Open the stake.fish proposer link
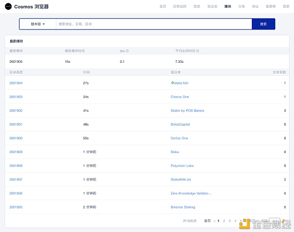This screenshot has height=232, width=294. 181,83
